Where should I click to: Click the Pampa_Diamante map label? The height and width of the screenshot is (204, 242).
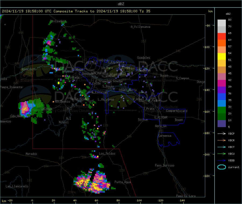(x=11, y=87)
